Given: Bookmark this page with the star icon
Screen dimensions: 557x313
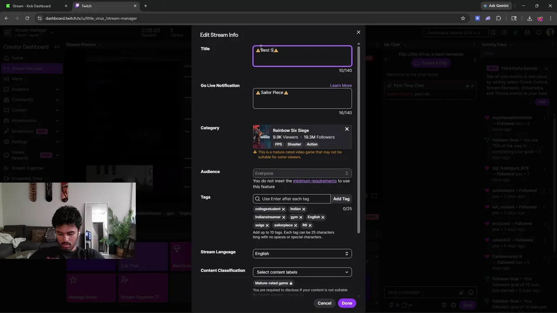Looking at the screenshot, I should coord(463,18).
